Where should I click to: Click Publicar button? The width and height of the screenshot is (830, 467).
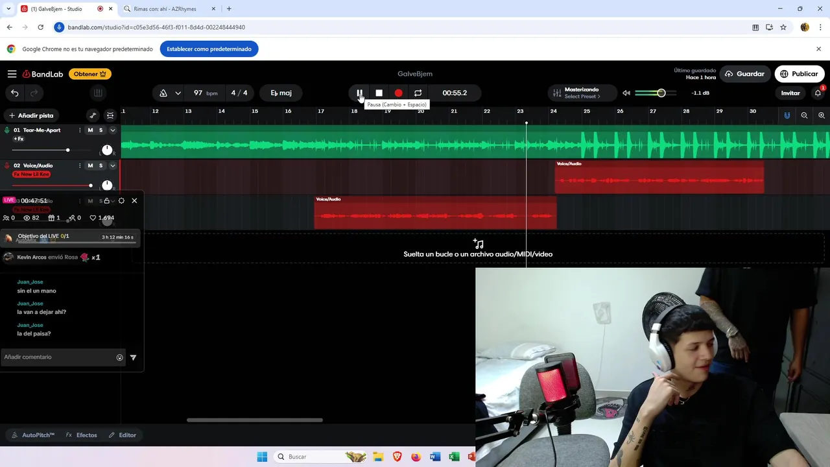coord(800,74)
